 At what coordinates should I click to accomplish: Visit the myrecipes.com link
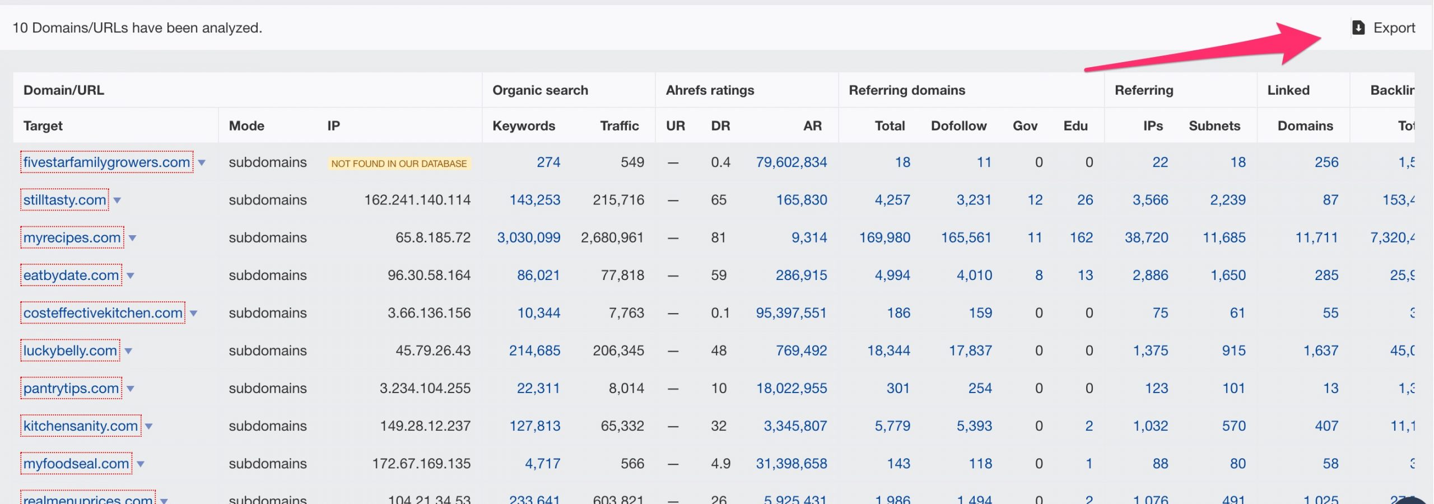click(x=72, y=237)
